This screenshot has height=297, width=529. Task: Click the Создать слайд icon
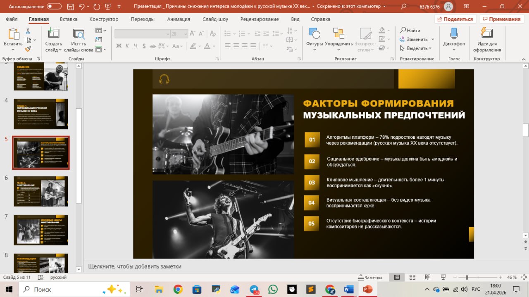(x=53, y=34)
